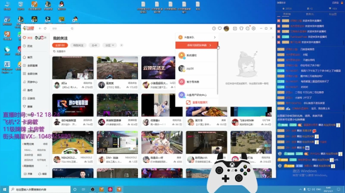Click the NBA2KOL2 streamer avatar
Screen dimensions: 345x193
[57, 160]
